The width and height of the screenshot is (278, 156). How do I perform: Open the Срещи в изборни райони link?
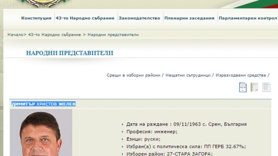[133, 75]
